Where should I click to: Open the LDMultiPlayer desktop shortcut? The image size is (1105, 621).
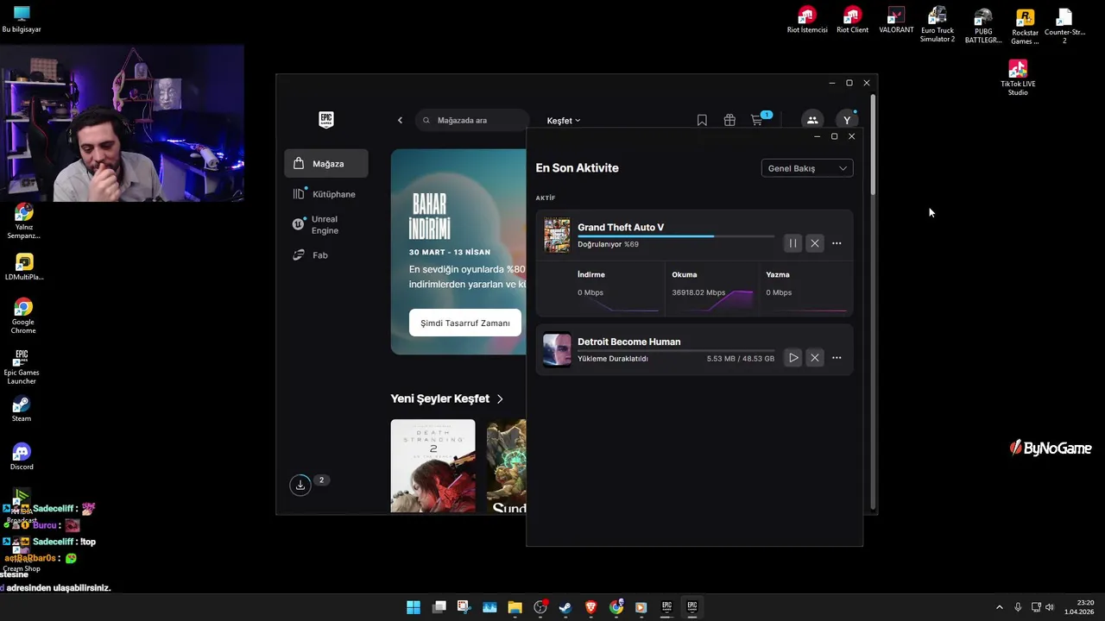[x=23, y=267]
